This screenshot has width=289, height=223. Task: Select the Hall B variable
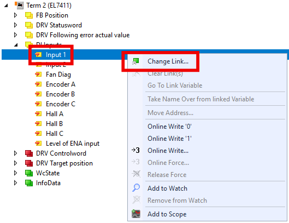pyautogui.click(x=55, y=124)
